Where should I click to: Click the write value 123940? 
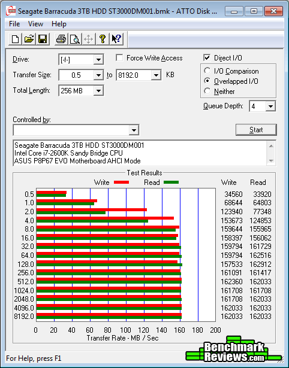231,212
